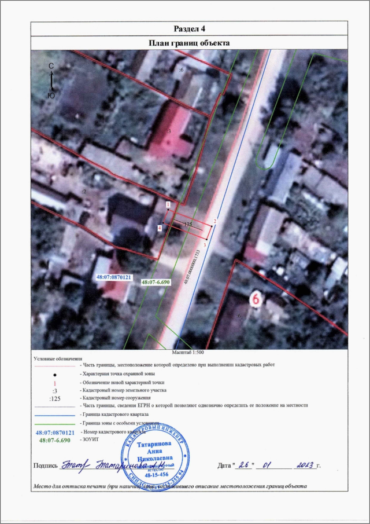This screenshot has height=524, width=370.
Task: Click the blue line sample in the legend
Action: [54, 415]
